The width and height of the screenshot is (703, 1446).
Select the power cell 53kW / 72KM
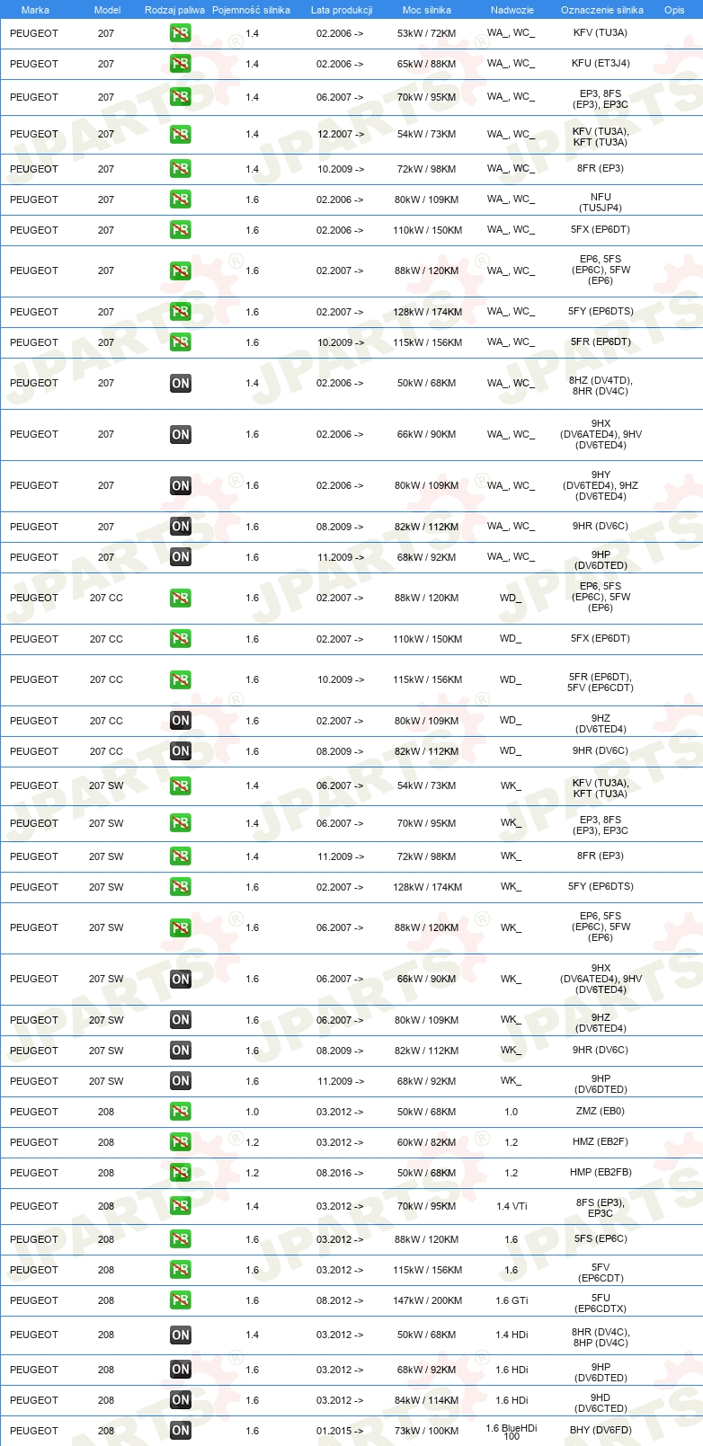tap(427, 33)
